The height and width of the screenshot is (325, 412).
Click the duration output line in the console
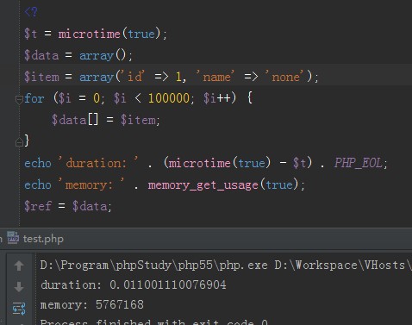tap(134, 284)
